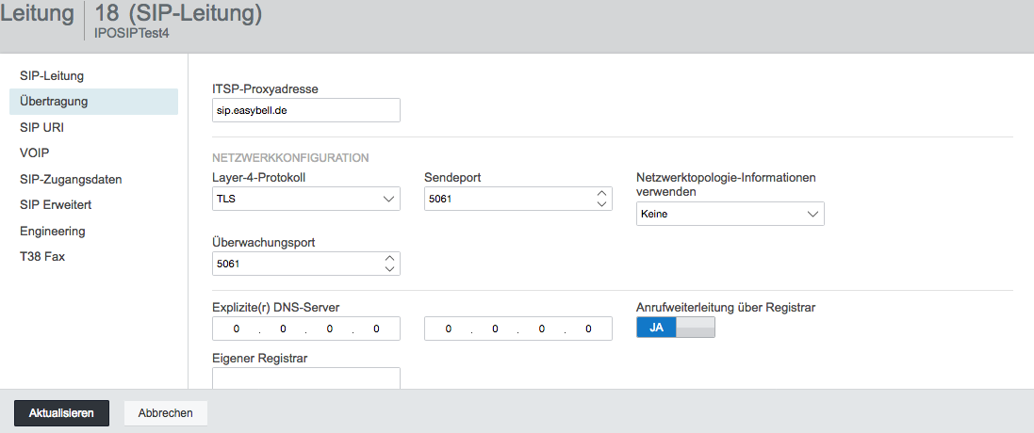Decrease Überwachungsport using the down arrow
The image size is (1034, 433).
[x=389, y=268]
